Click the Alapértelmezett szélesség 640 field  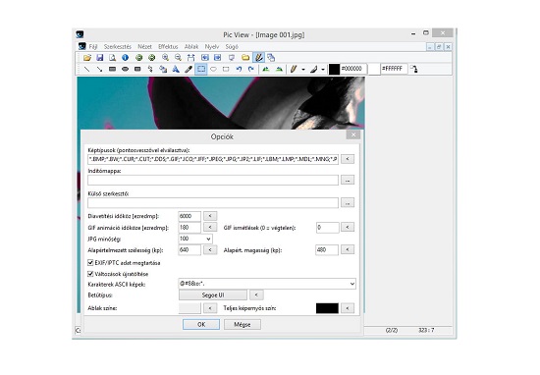[x=189, y=250]
